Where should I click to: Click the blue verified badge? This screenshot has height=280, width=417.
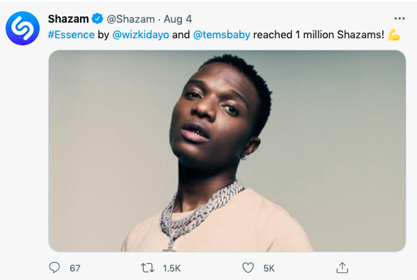97,18
